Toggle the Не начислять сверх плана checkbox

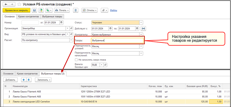pyautogui.click(x=76, y=60)
